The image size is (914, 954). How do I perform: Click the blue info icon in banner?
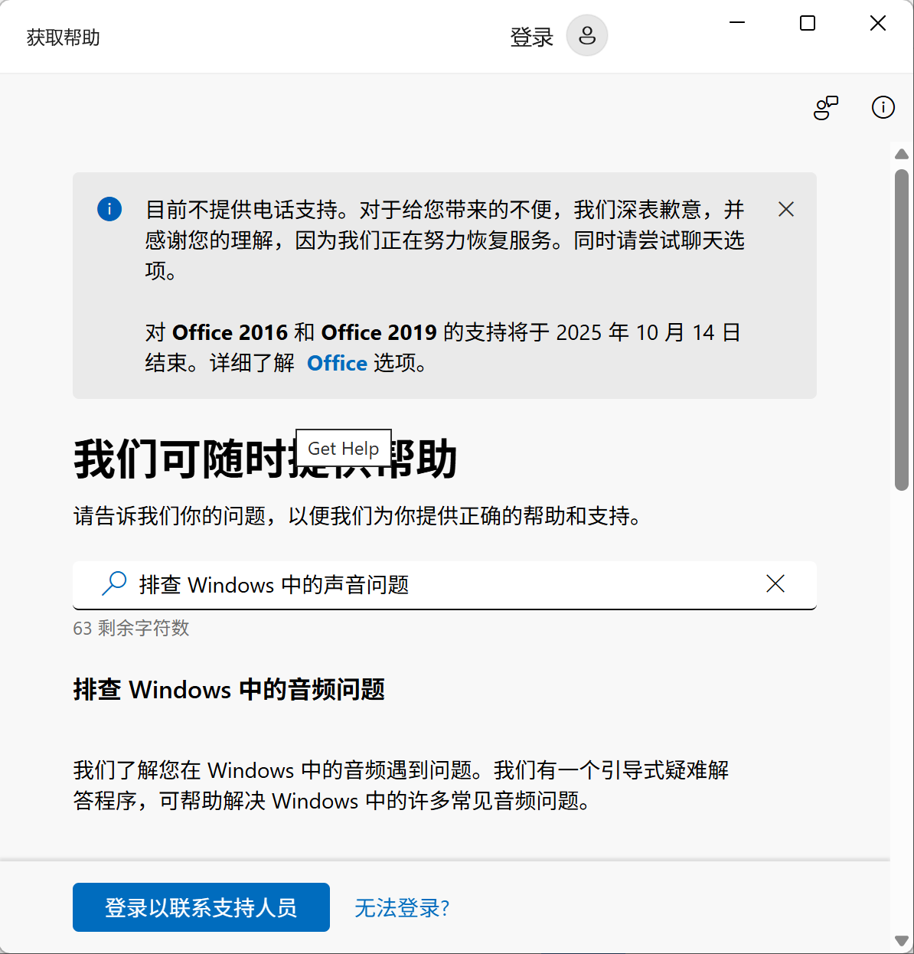[109, 209]
